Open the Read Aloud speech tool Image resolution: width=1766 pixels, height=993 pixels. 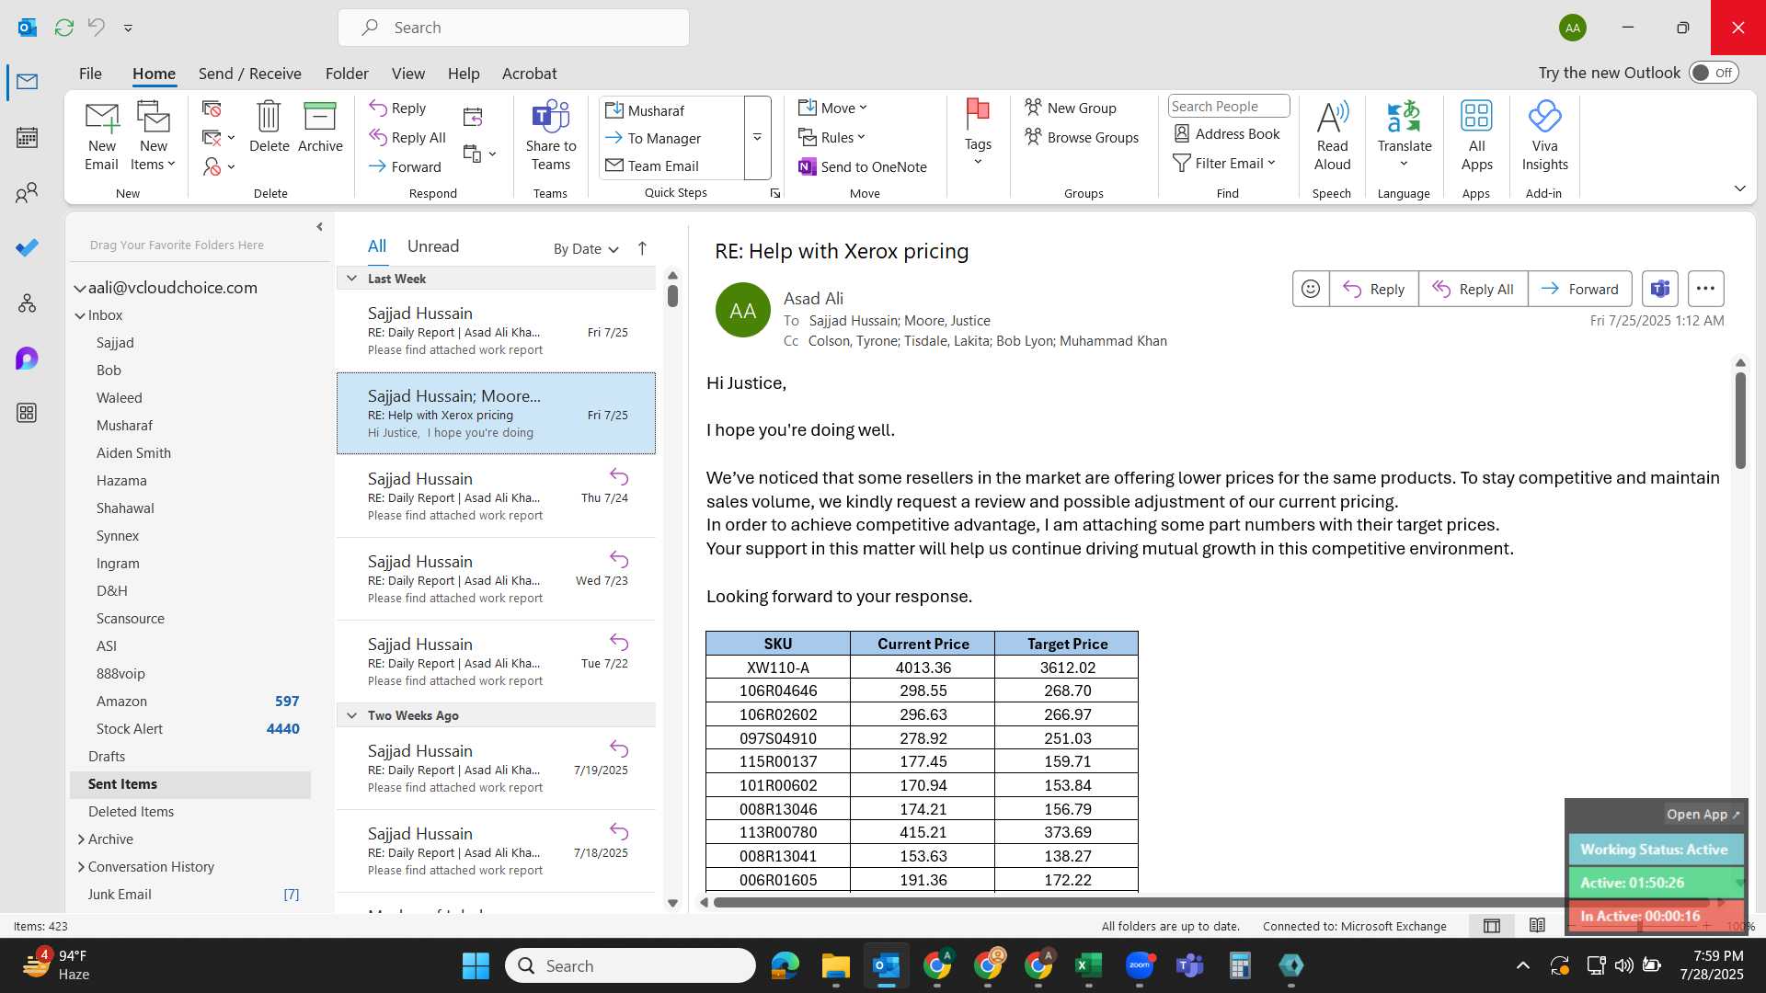pos(1332,136)
